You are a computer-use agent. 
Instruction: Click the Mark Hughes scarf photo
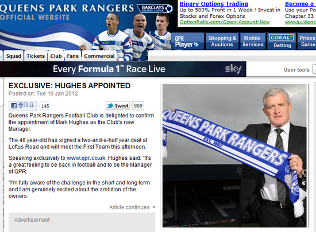pyautogui.click(x=234, y=156)
